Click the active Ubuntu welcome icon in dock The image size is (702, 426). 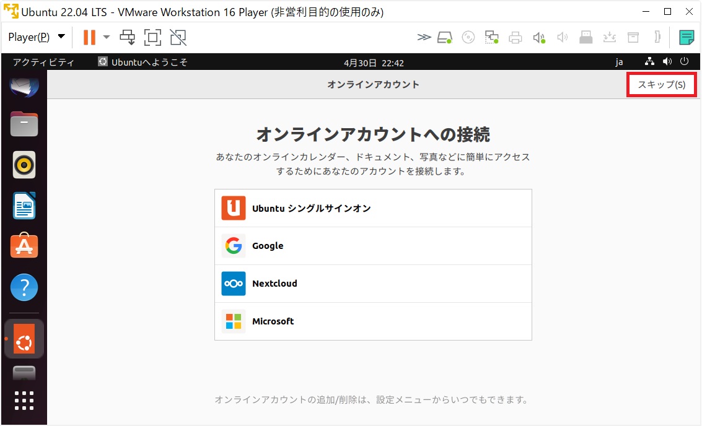24,339
